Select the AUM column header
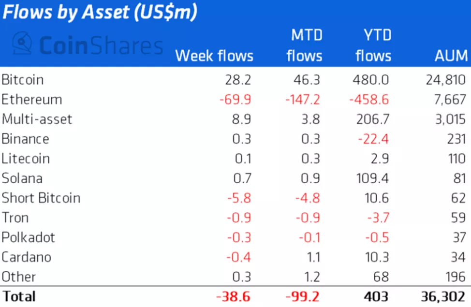 (x=451, y=56)
